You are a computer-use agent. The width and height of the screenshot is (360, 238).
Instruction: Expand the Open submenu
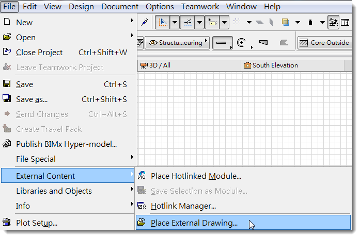pos(68,37)
